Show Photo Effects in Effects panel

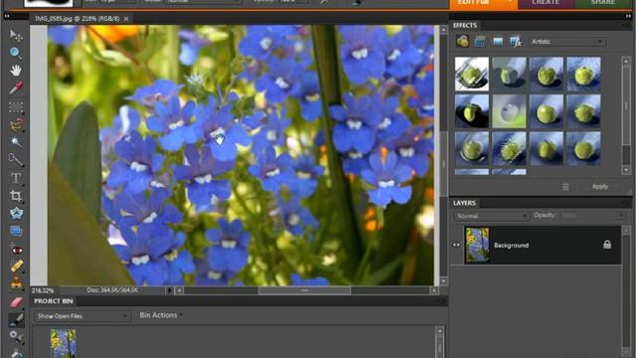pos(498,42)
